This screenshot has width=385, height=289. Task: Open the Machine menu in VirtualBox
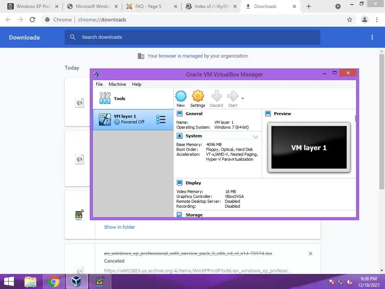pos(117,84)
